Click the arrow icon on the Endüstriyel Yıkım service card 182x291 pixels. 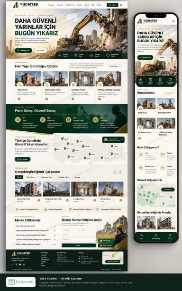coord(46,99)
